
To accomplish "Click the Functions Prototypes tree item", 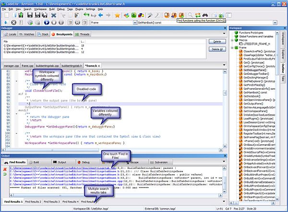I will pos(249,33).
